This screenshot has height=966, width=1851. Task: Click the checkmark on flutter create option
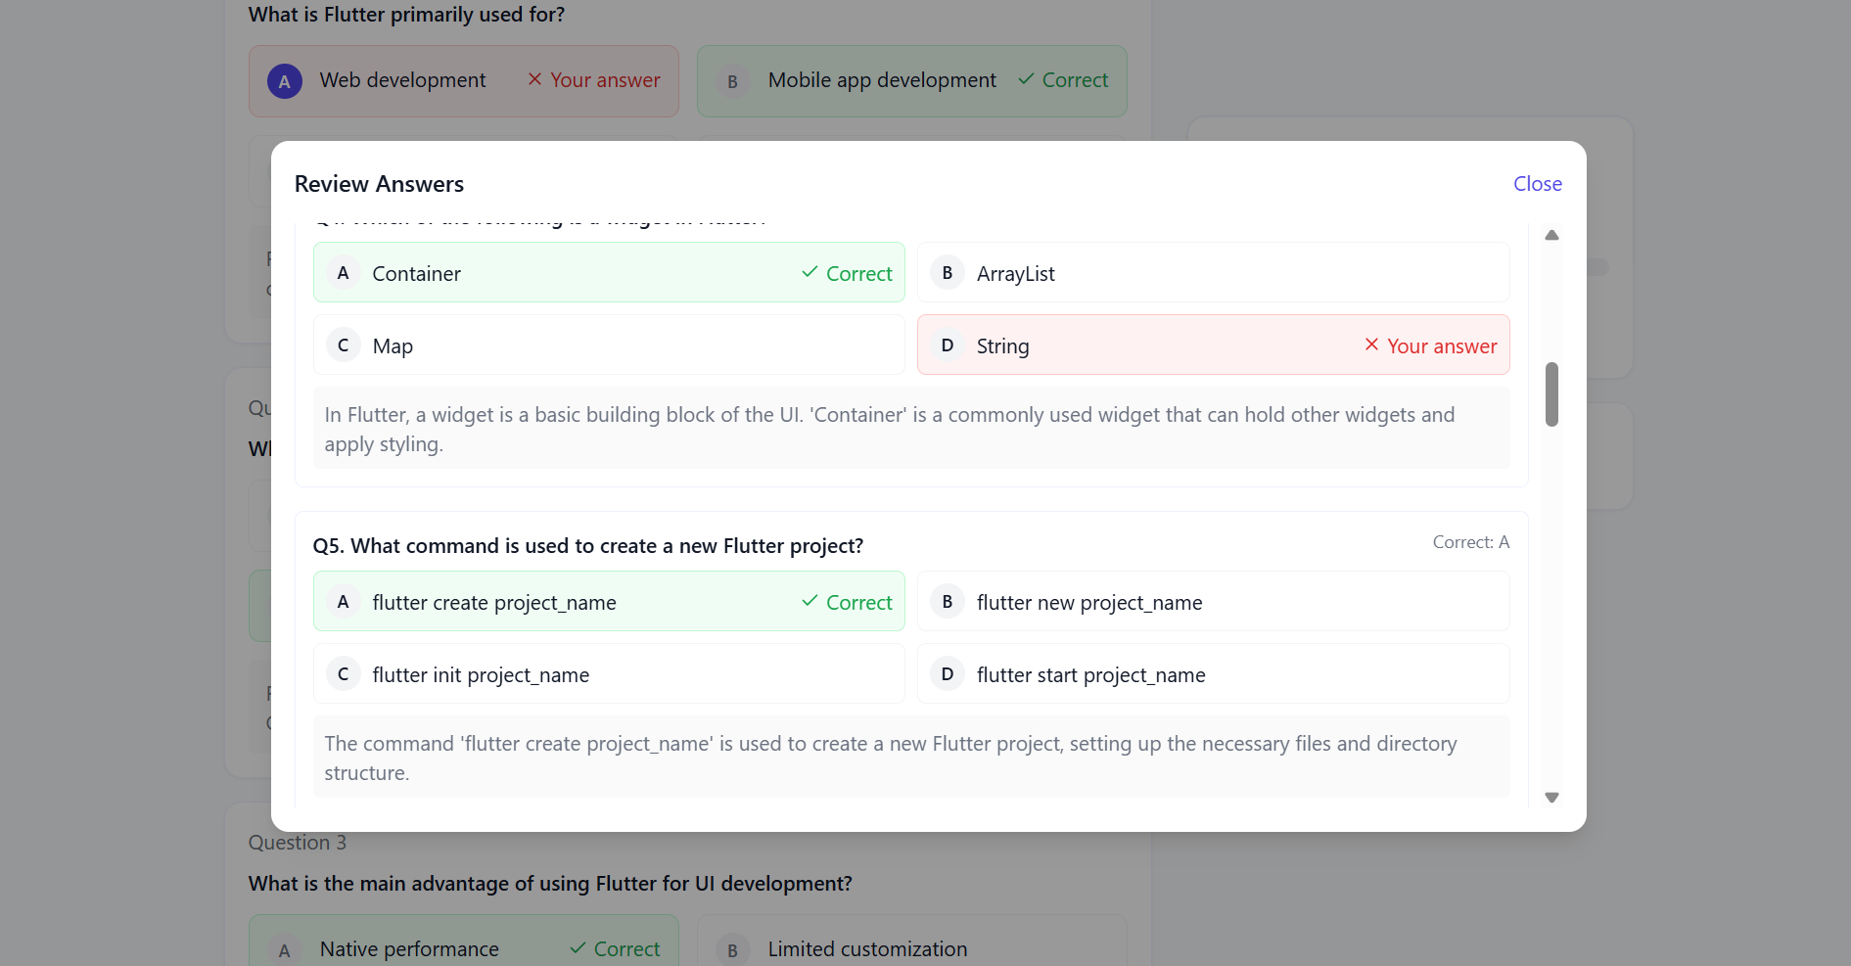coord(810,601)
